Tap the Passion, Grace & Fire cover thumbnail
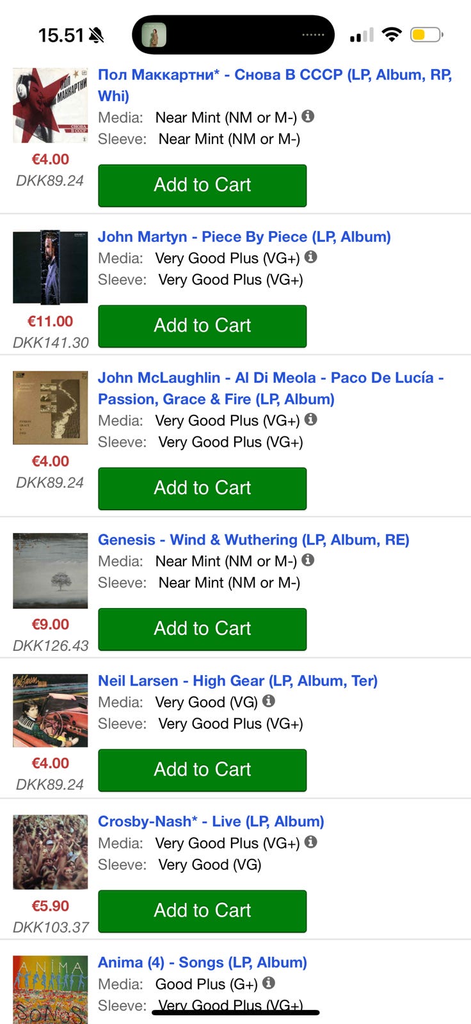The image size is (471, 1024). (x=51, y=408)
